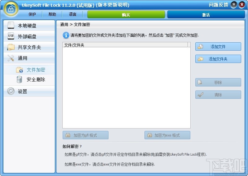Click the trash can secure delete icon

click(x=19, y=79)
